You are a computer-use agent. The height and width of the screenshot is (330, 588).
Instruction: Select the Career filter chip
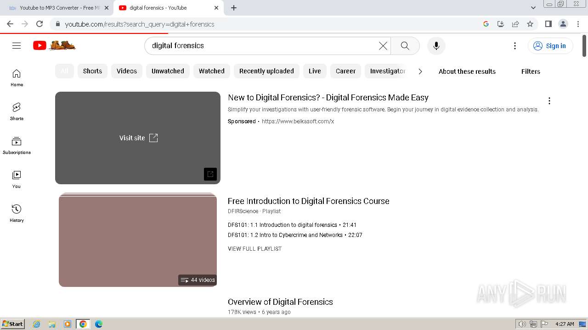[345, 71]
